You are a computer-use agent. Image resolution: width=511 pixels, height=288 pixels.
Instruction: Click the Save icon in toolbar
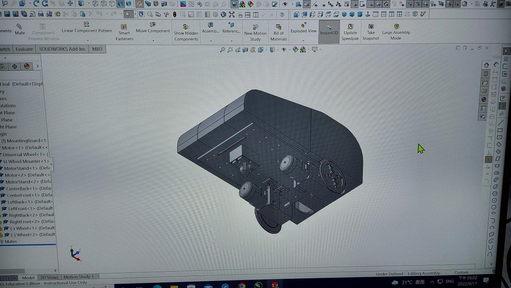point(6,14)
